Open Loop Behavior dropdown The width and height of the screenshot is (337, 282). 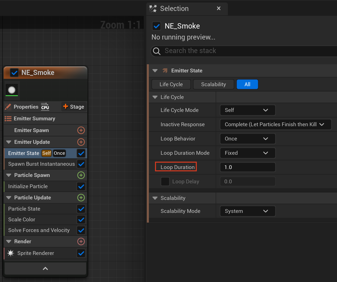(x=248, y=139)
